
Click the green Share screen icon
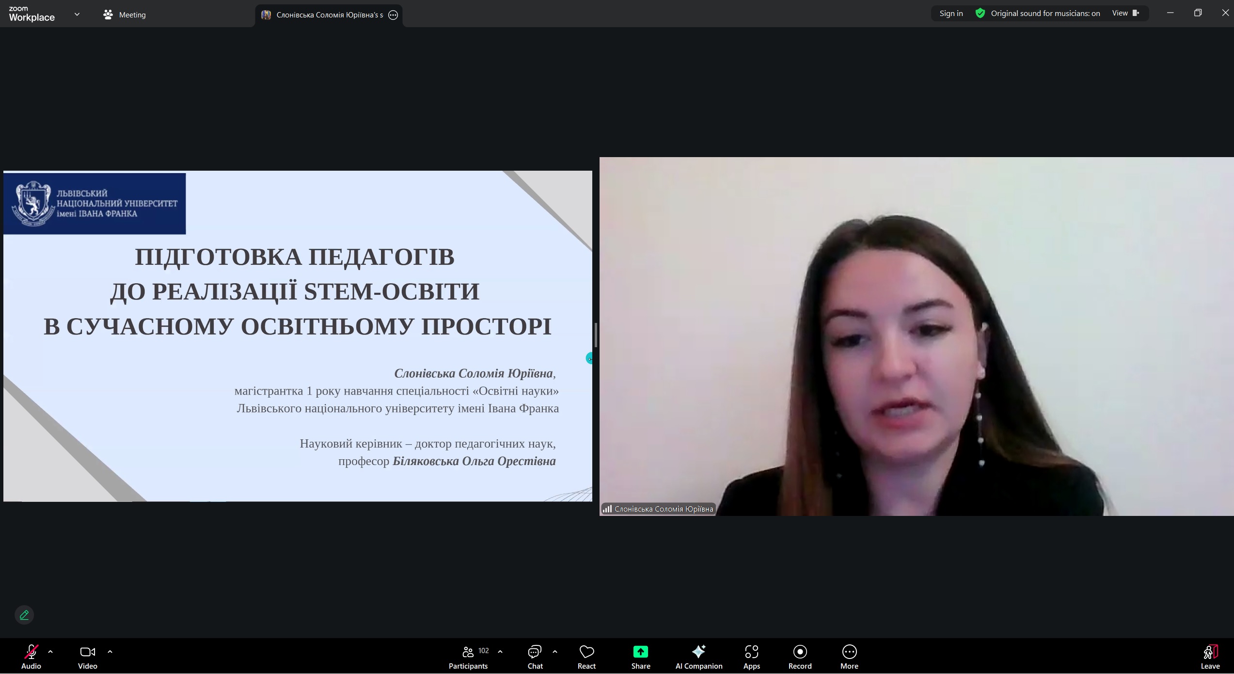(640, 653)
